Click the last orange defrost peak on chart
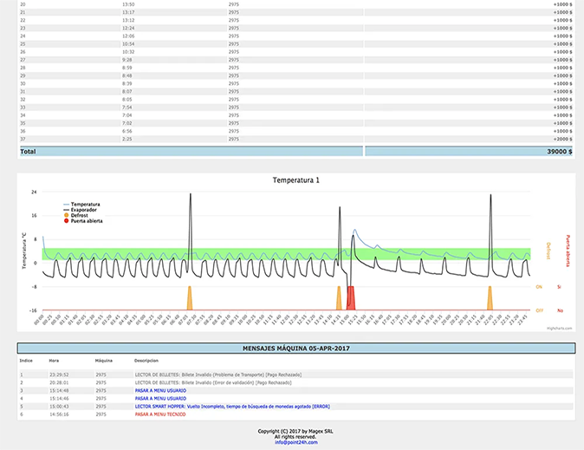The image size is (584, 450). [490, 298]
